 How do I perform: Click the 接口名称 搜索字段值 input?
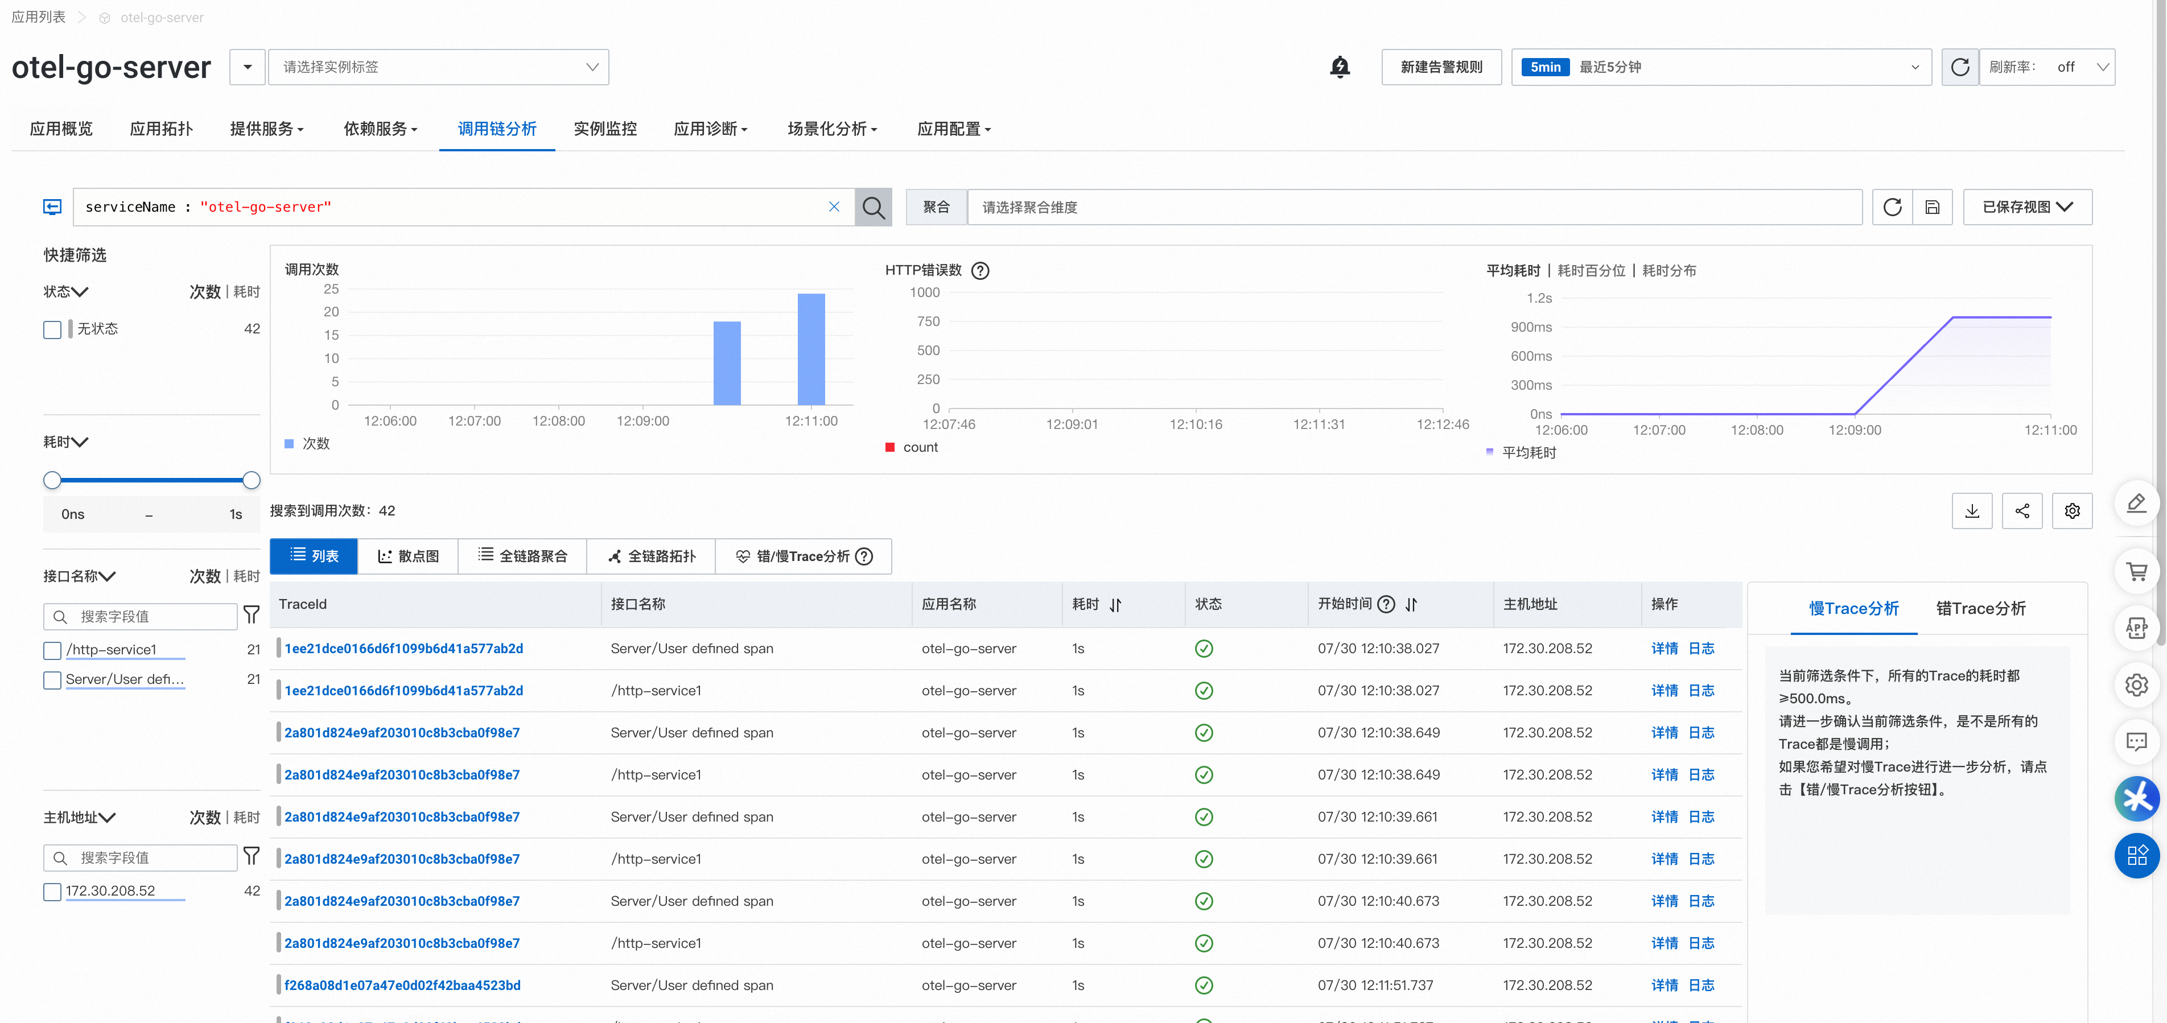pyautogui.click(x=141, y=617)
